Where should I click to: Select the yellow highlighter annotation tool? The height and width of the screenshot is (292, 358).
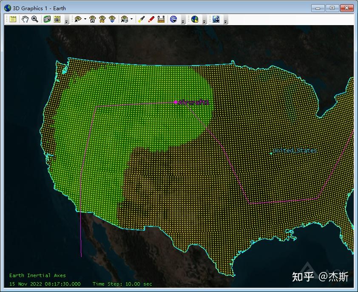point(141,19)
